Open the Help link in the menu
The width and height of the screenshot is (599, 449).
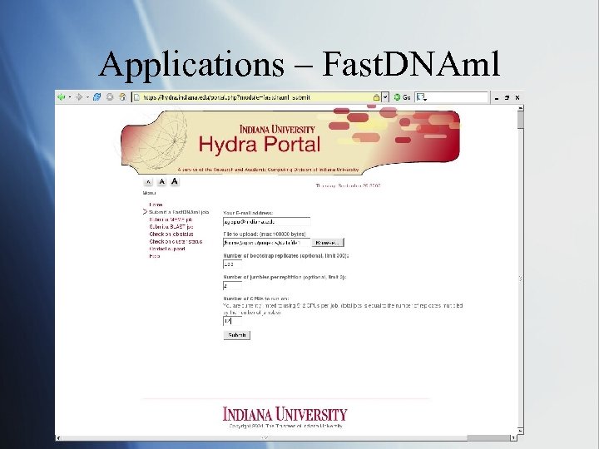pos(155,256)
